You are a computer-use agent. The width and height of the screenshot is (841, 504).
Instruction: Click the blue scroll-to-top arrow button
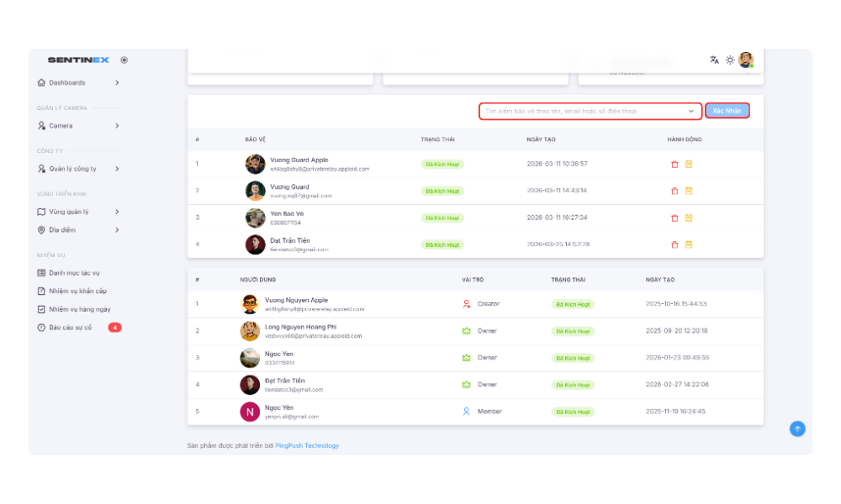click(x=797, y=428)
